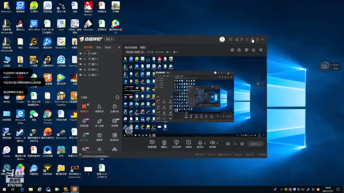Expand the 工具箱 more-tools circle button
Viewport: 344px width, 193px height.
(x=117, y=97)
